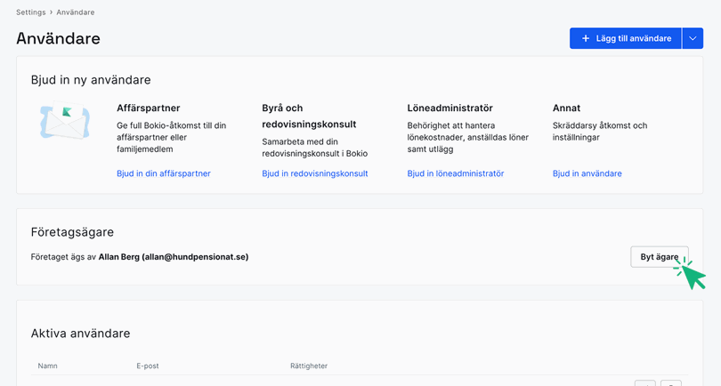Click the envelope invitation illustration

pos(65,123)
